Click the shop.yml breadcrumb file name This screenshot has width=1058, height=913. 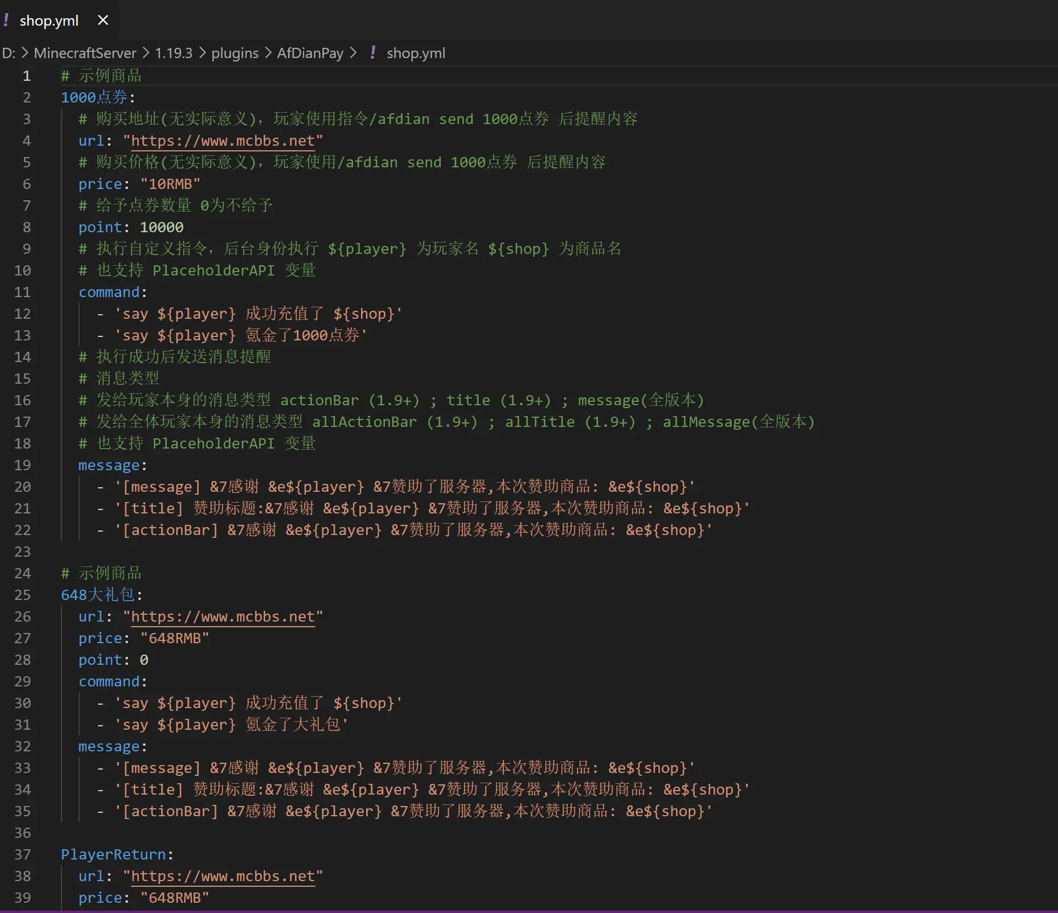pyautogui.click(x=416, y=53)
